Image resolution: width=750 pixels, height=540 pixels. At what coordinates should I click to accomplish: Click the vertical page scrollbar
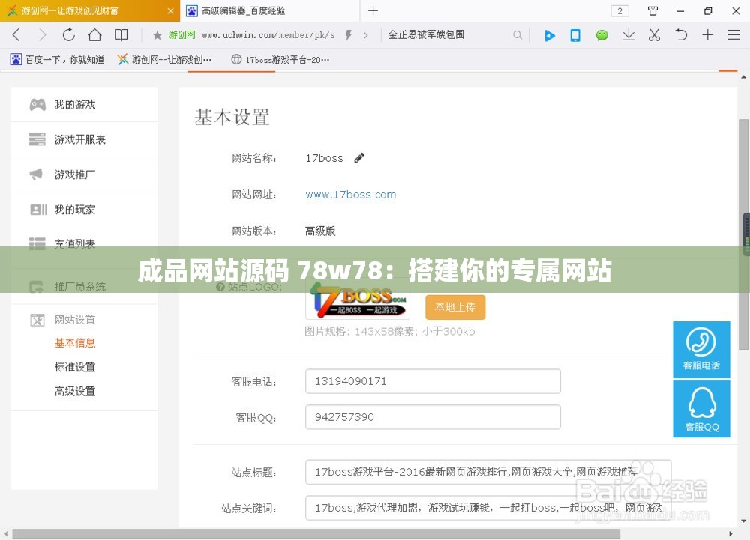point(744,234)
